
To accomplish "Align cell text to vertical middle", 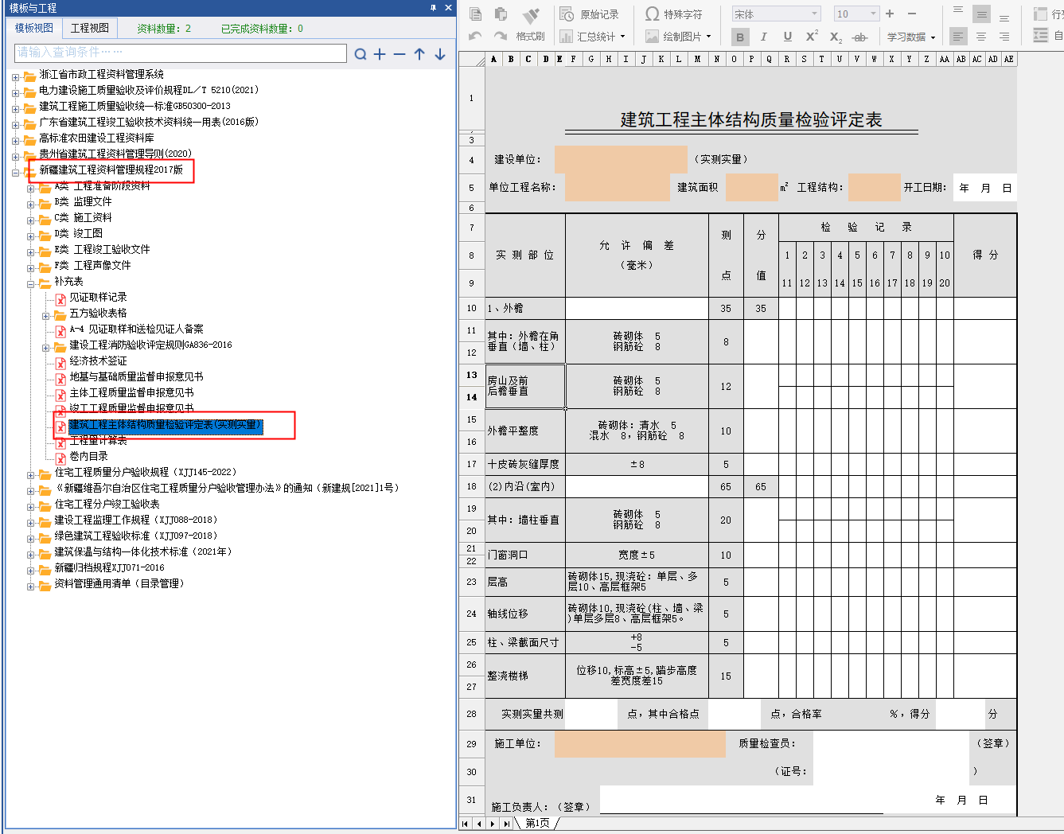I will click(x=981, y=14).
